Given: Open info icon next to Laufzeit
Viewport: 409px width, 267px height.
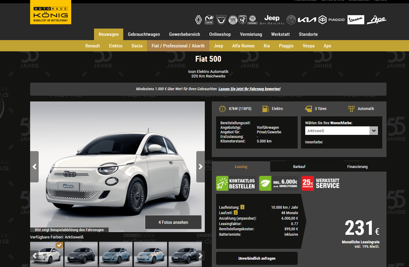Looking at the screenshot, I should 236,213.
